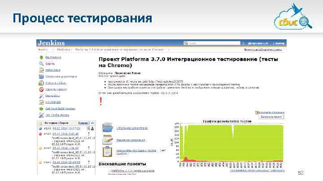This screenshot has height=181, width=323.
Task: Open build #143 timestamp link
Action: pyautogui.click(x=65, y=134)
